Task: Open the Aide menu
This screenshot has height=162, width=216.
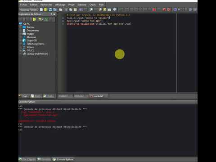Action: [x=101, y=4]
